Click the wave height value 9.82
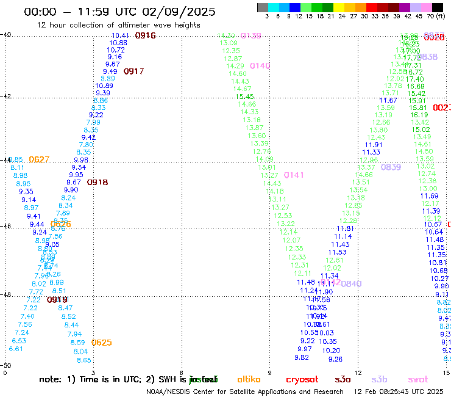 coord(302,357)
